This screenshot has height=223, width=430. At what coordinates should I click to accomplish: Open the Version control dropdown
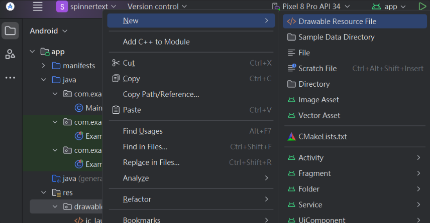point(157,7)
